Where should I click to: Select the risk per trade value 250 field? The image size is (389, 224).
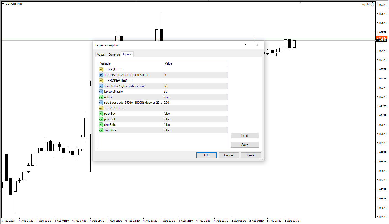pyautogui.click(x=195, y=103)
